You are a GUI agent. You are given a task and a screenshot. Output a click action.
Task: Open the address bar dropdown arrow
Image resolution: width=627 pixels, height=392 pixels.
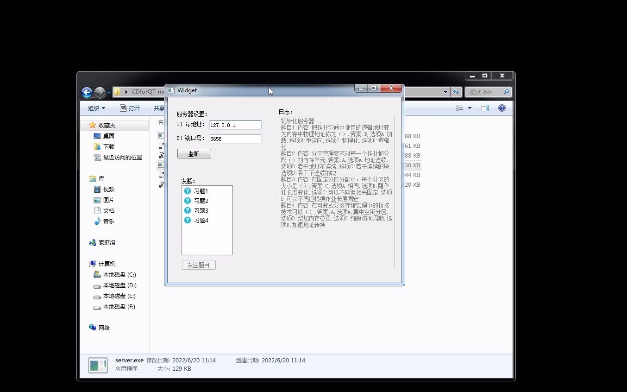[445, 92]
